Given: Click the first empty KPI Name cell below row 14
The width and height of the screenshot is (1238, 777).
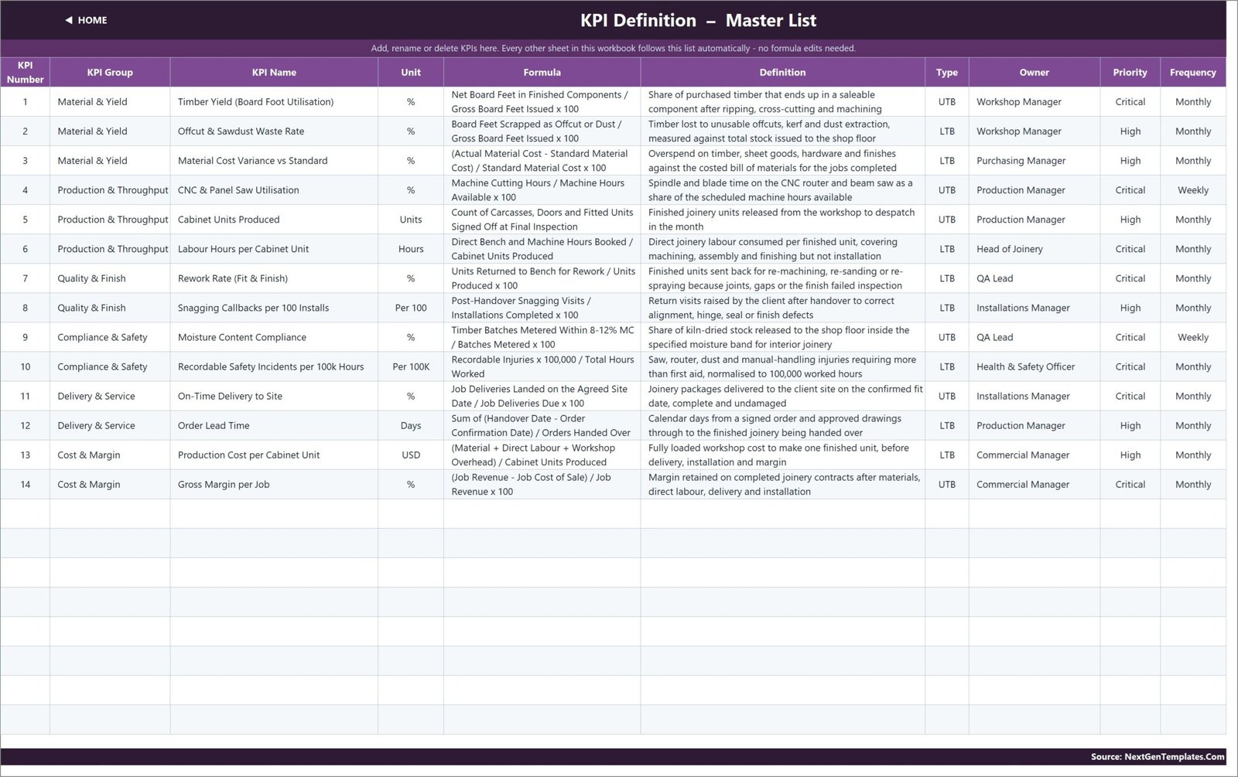Looking at the screenshot, I should click(x=274, y=513).
